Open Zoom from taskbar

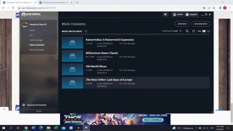(x=71, y=128)
